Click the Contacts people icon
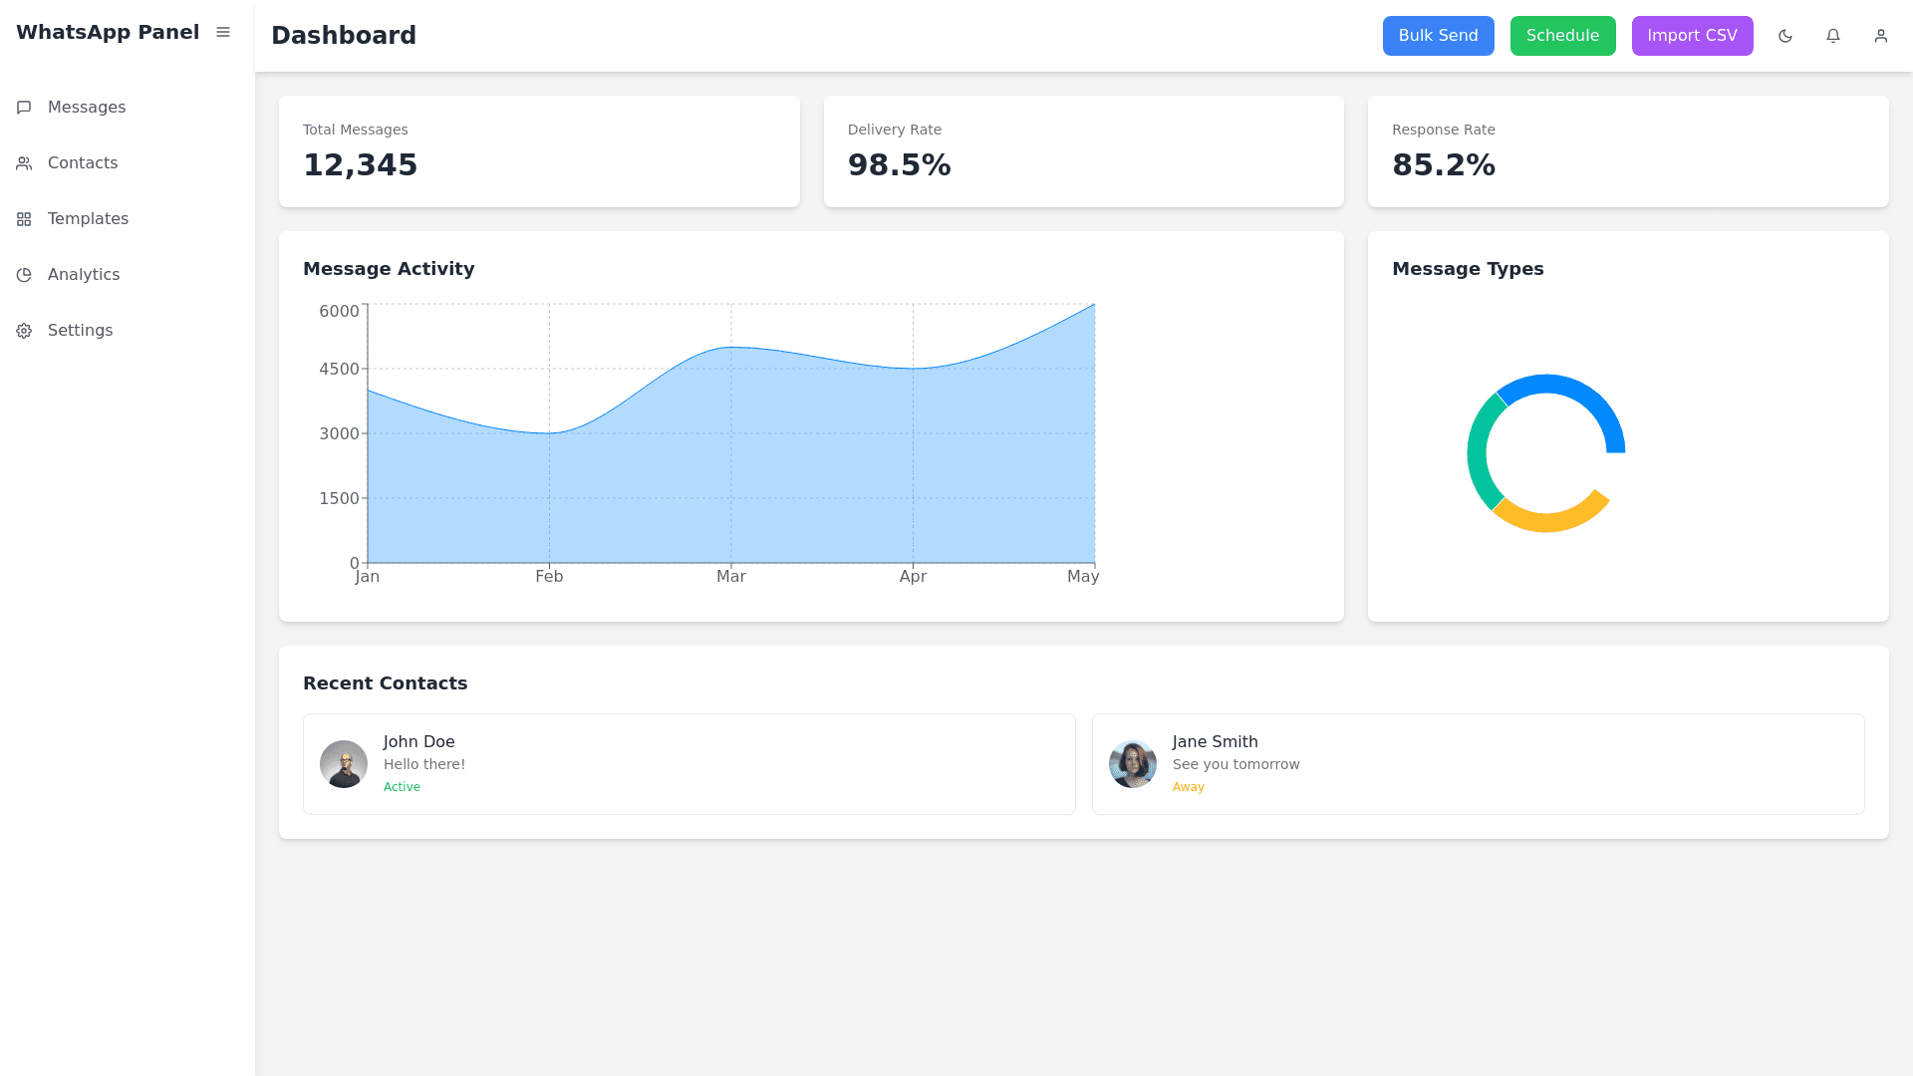1913x1076 pixels. tap(24, 163)
